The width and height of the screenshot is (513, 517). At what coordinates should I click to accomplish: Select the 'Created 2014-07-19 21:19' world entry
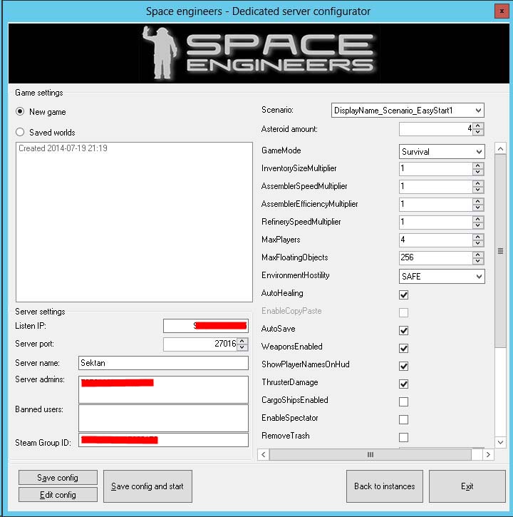click(63, 148)
